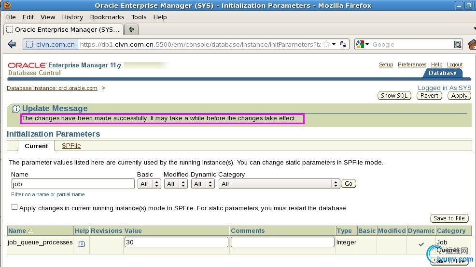The image size is (476, 267).
Task: Sort by the Basic column header
Action: (367, 231)
